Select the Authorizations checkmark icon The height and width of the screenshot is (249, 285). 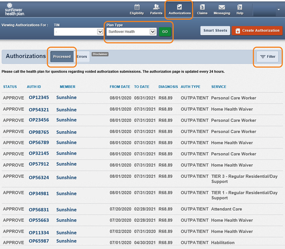[179, 7]
